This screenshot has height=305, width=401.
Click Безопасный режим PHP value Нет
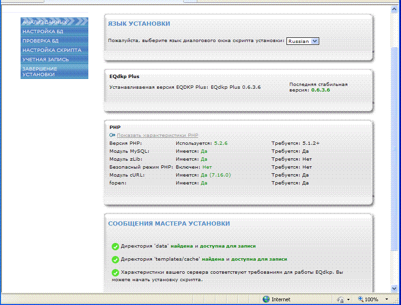[207, 167]
